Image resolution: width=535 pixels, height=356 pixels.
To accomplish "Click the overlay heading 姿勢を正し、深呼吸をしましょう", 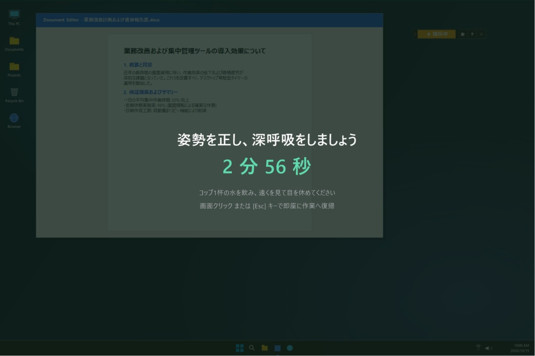I will tap(267, 140).
